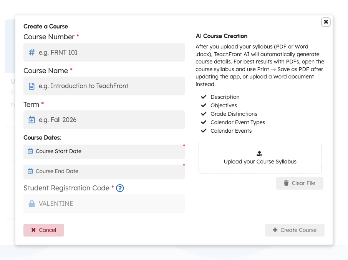Screen dimensions: 348x260
Task: Click the trash icon on Clear File
Action: [x=286, y=183]
